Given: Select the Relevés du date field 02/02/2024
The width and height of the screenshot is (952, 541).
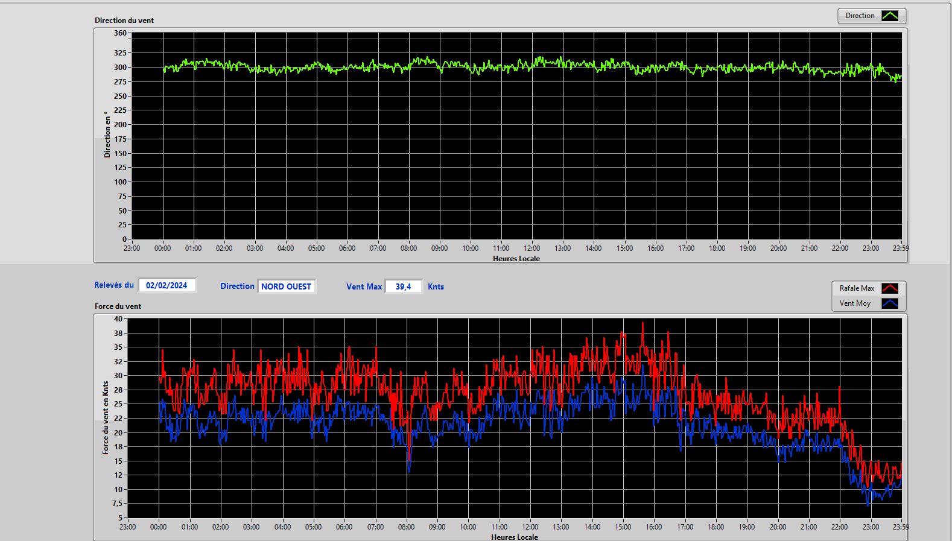Looking at the screenshot, I should tap(167, 285).
